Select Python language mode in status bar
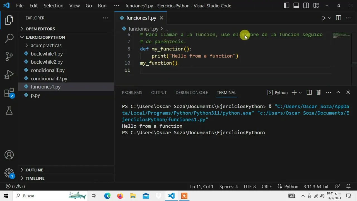The height and width of the screenshot is (201, 357). point(291,186)
